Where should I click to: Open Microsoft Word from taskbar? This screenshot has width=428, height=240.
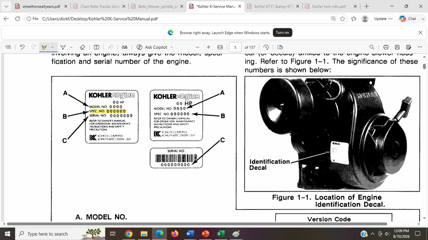[190, 234]
